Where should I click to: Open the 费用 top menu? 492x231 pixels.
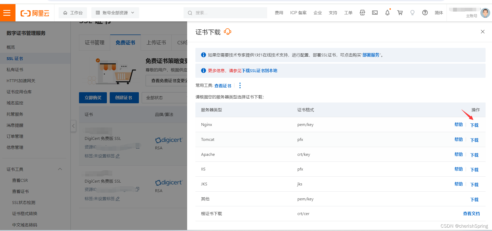point(279,13)
